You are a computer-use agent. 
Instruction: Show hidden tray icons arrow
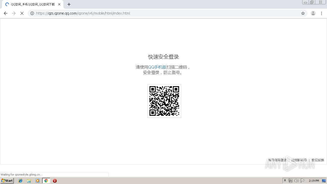pos(285,181)
